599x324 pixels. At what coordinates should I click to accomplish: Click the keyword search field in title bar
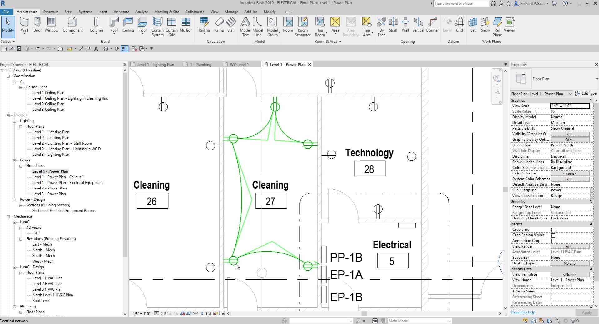click(462, 3)
